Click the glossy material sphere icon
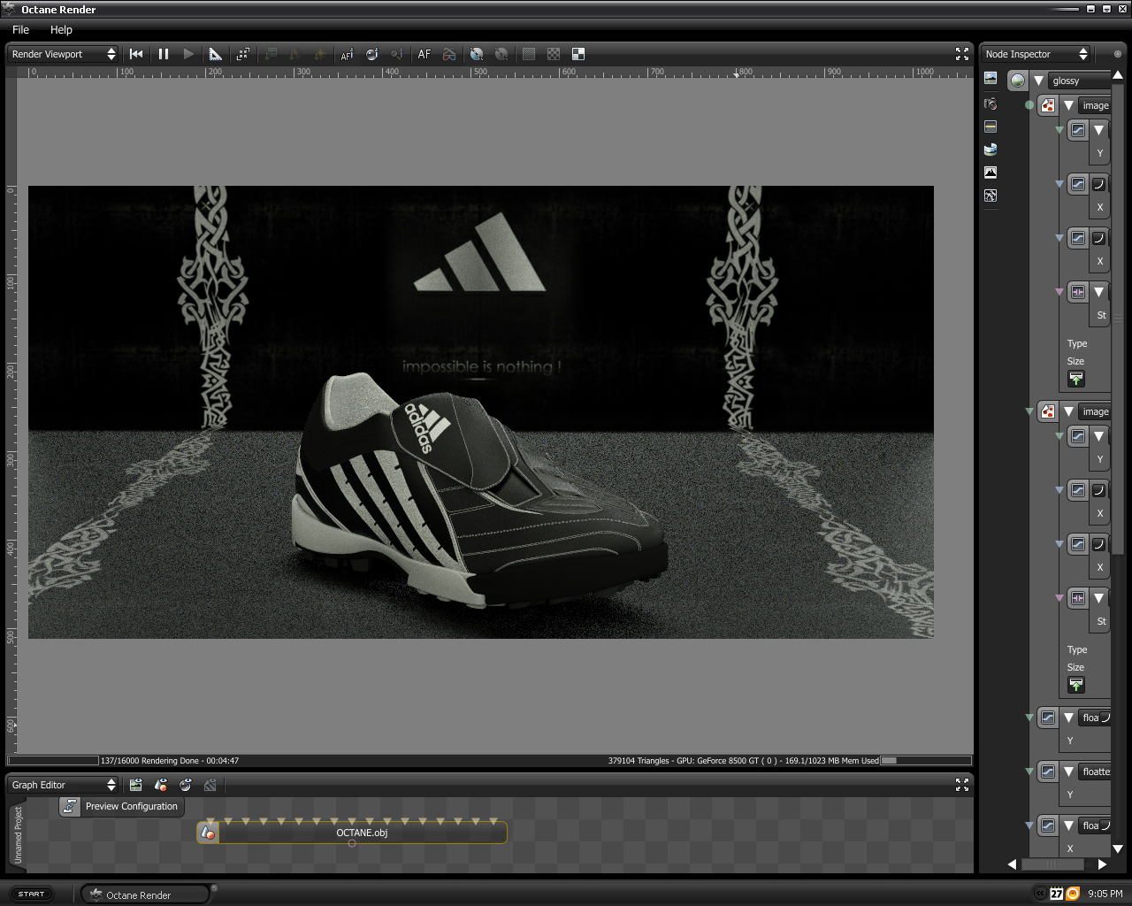The image size is (1132, 906). click(x=1018, y=81)
